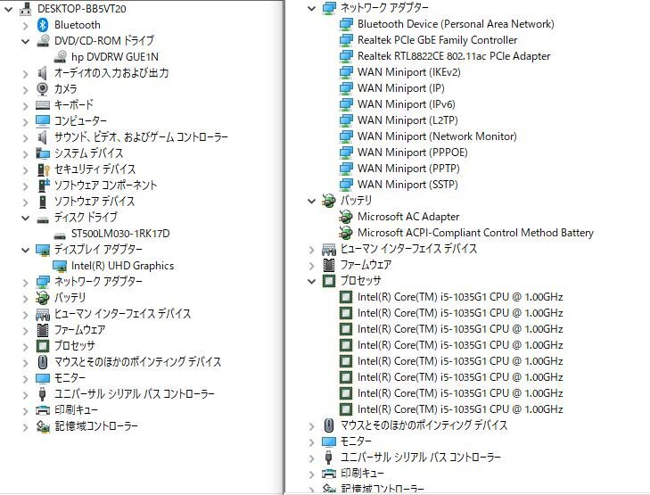Select WAN Miniport (IKEv2) entry
650x495 pixels.
(408, 72)
